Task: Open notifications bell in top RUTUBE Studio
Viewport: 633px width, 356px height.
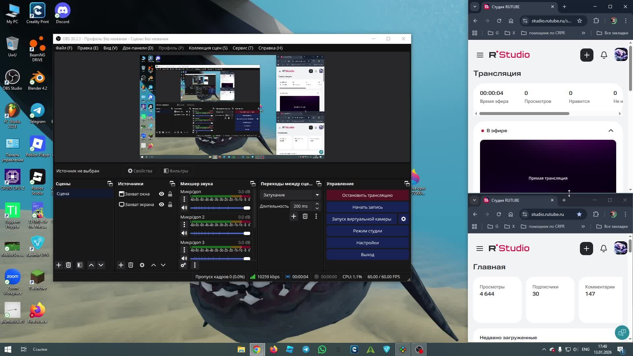Action: (604, 55)
